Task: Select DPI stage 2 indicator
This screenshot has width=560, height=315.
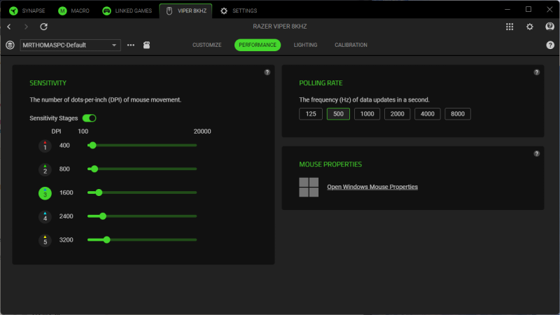Action: pyautogui.click(x=45, y=169)
